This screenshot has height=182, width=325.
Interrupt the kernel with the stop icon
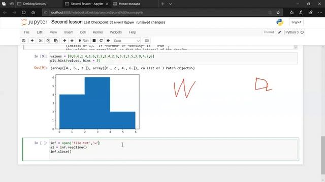point(94,40)
